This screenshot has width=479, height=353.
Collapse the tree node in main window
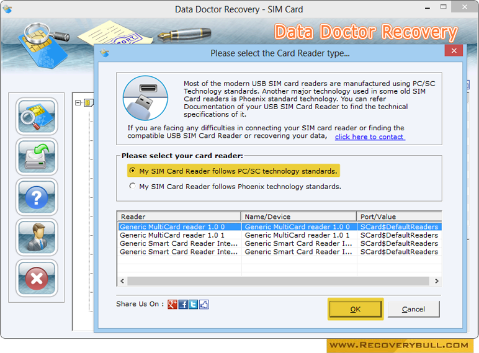[78, 102]
